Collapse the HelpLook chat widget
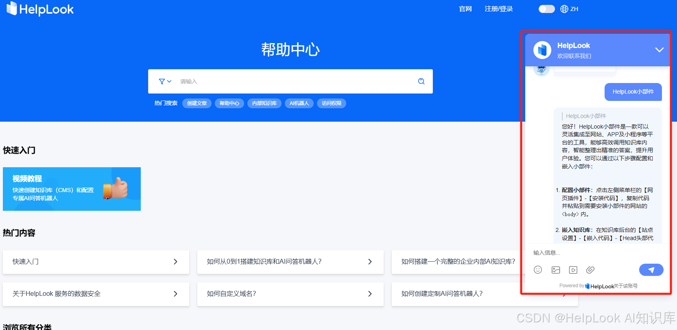The image size is (677, 330). coord(659,50)
